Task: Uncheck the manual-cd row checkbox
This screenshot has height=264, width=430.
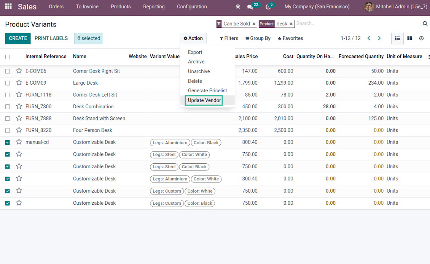Action: click(x=8, y=142)
